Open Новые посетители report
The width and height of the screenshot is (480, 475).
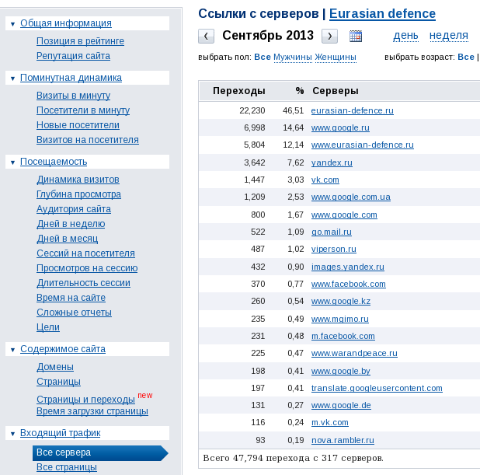tap(78, 125)
